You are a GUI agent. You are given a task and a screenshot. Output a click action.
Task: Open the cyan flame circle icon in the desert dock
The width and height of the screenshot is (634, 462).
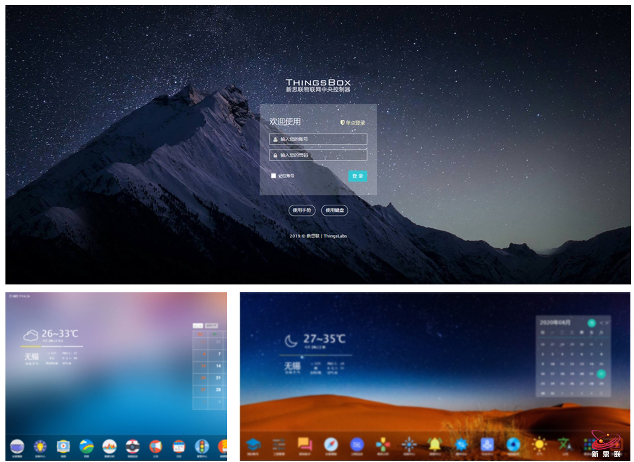pos(513,444)
